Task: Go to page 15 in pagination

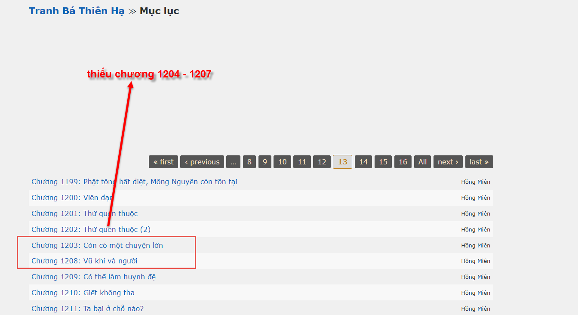Action: tap(383, 162)
